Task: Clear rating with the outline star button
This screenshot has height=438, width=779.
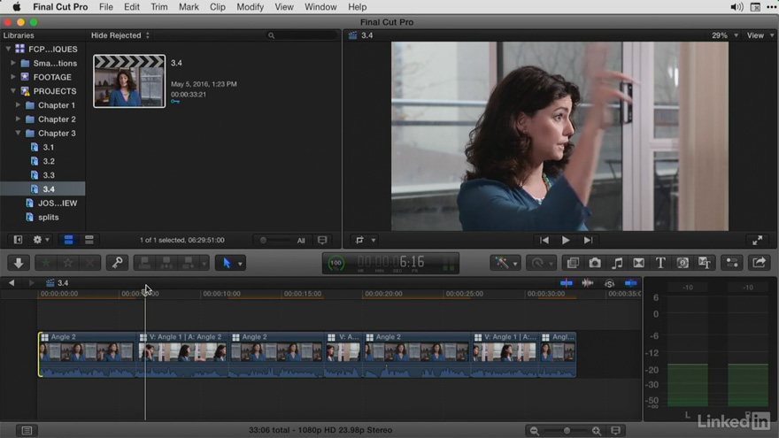Action: tap(68, 263)
